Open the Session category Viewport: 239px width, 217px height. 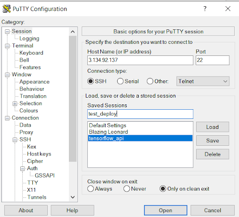22,31
